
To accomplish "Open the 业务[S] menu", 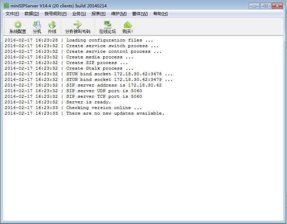I will [x=79, y=14].
